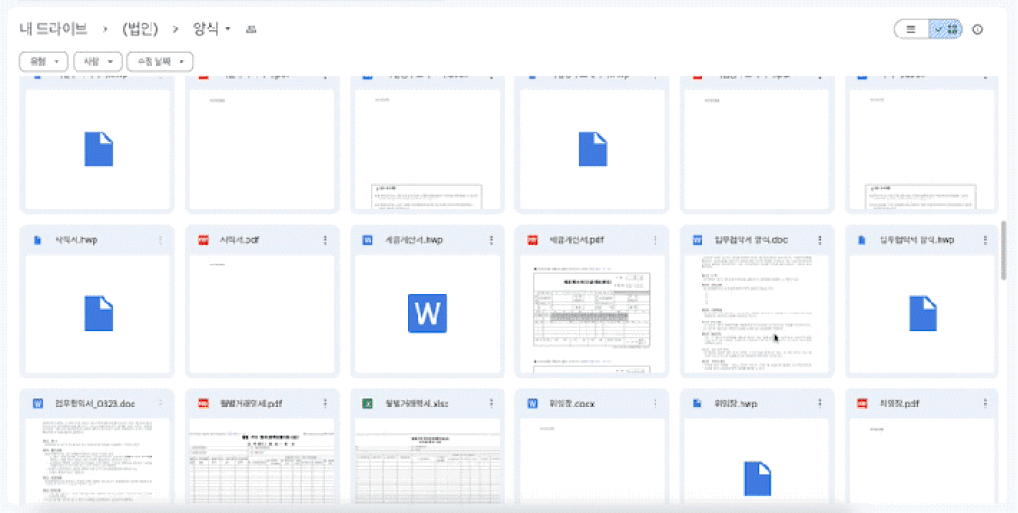Click the file name 세금계산서.hwp
Viewport: 1018px width, 513px height.
[x=414, y=240]
